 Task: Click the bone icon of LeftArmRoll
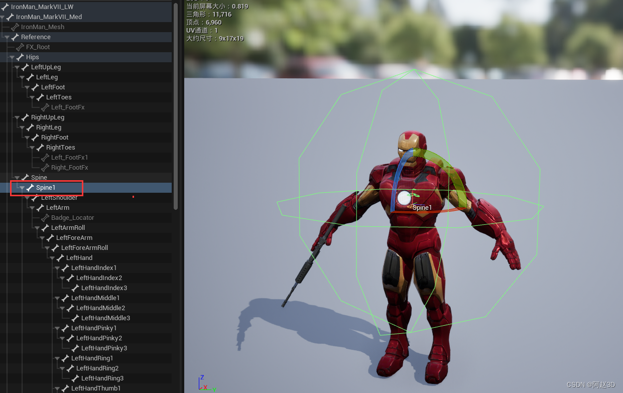45,228
